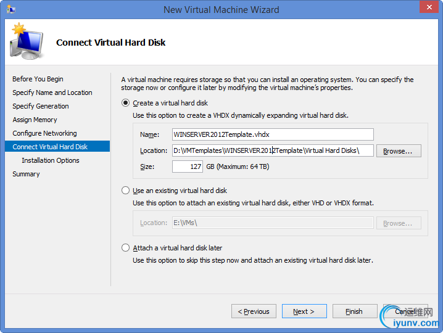Open Specify Name and Location step
Screen dimensions: 443x333
[x=52, y=92]
